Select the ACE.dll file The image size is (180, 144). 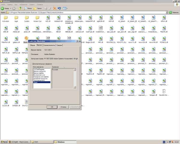48,19
